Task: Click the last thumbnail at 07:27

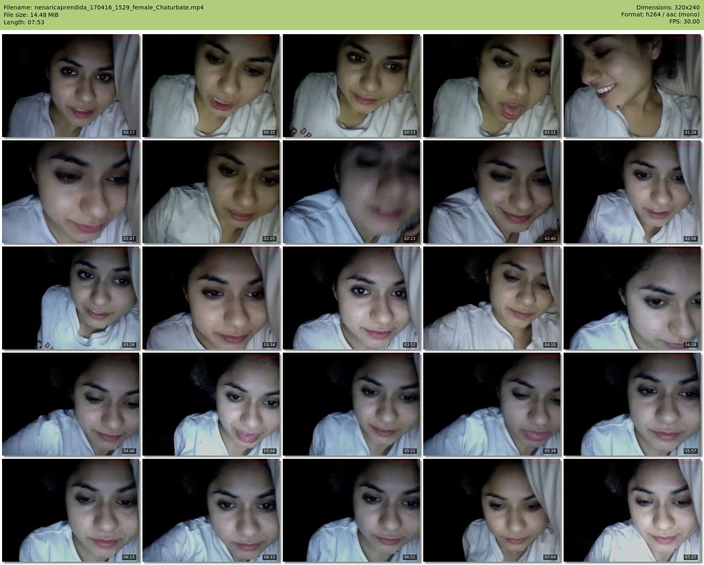Action: (x=632, y=510)
